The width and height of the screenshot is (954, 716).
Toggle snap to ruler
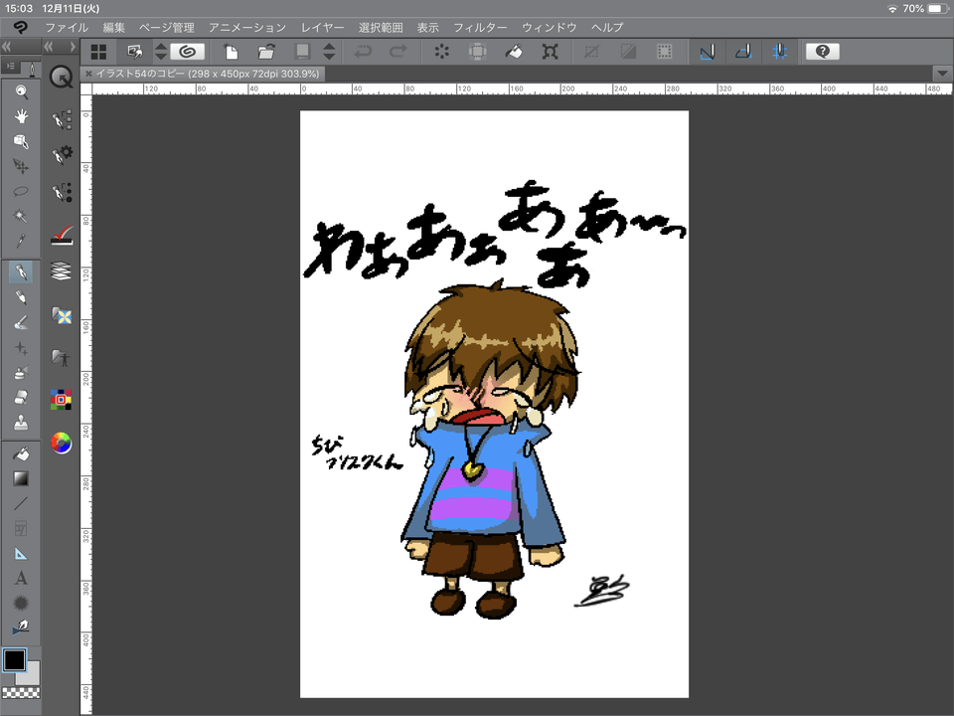tap(707, 52)
